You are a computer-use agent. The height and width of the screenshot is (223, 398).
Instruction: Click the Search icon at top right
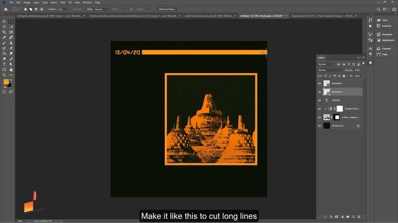(x=379, y=9)
